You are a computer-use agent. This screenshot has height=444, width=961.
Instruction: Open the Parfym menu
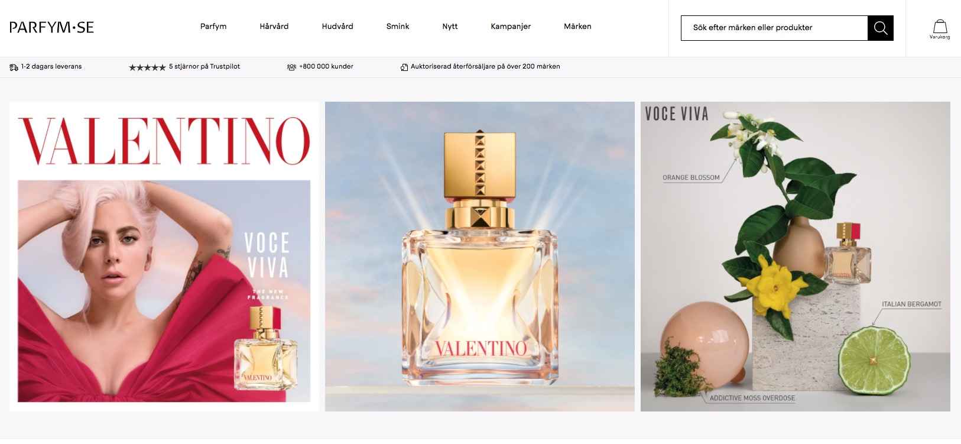(213, 27)
